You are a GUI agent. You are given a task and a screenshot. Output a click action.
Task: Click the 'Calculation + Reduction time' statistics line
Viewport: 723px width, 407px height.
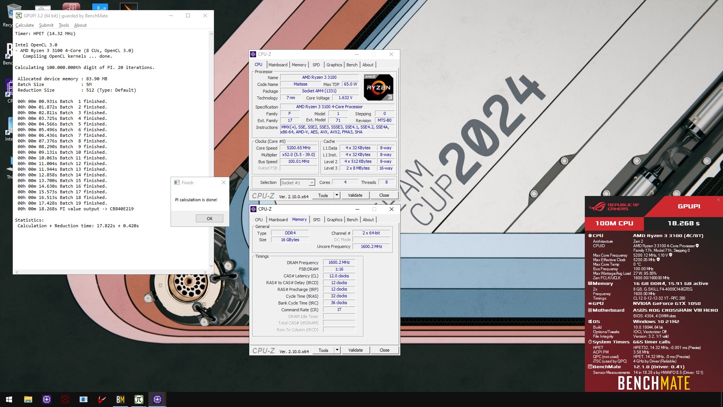coord(78,226)
